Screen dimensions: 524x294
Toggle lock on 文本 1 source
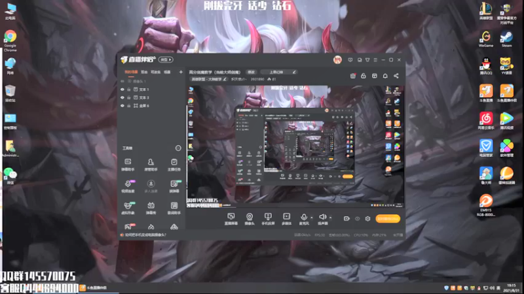(129, 90)
